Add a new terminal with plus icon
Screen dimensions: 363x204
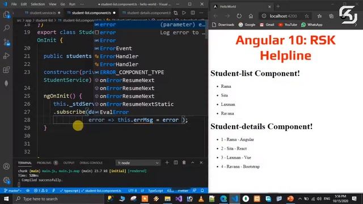pos(167,163)
